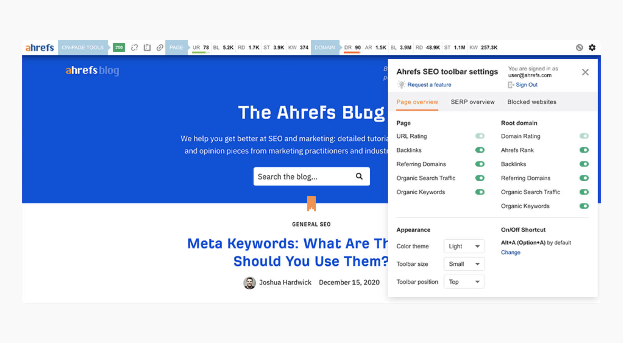The width and height of the screenshot is (623, 343).
Task: Toggle the Domain Rating switch
Action: coord(584,136)
